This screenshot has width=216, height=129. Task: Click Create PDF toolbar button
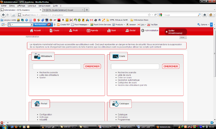[x=63, y=24]
